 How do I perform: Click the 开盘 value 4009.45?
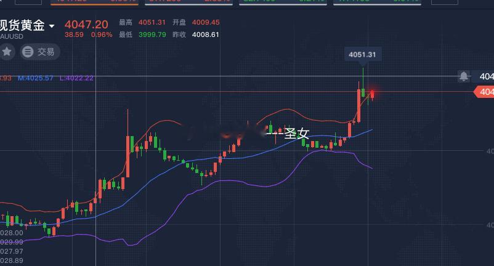(206, 22)
